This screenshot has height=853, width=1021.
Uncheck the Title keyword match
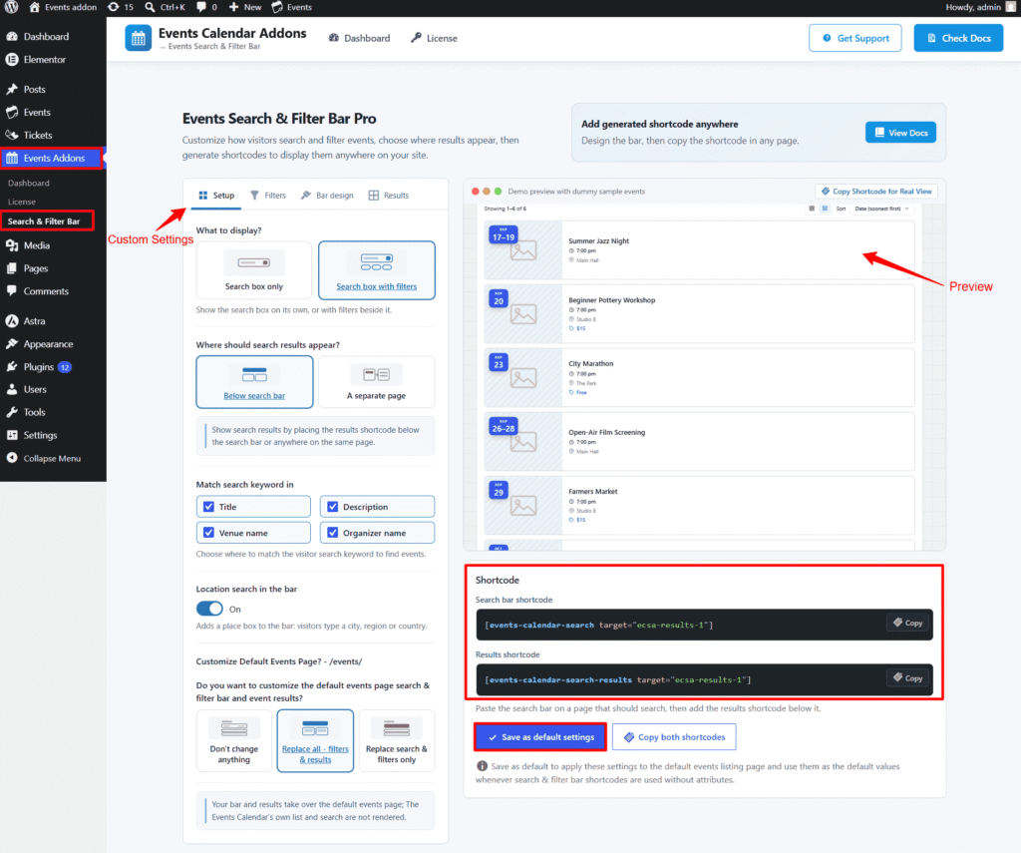click(x=208, y=507)
